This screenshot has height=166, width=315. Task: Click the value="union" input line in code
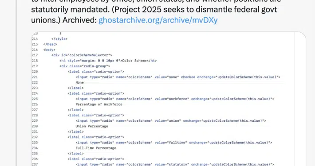pos(171,121)
